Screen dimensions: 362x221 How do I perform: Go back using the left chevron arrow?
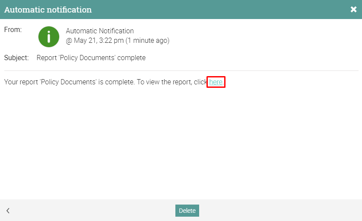click(x=8, y=211)
